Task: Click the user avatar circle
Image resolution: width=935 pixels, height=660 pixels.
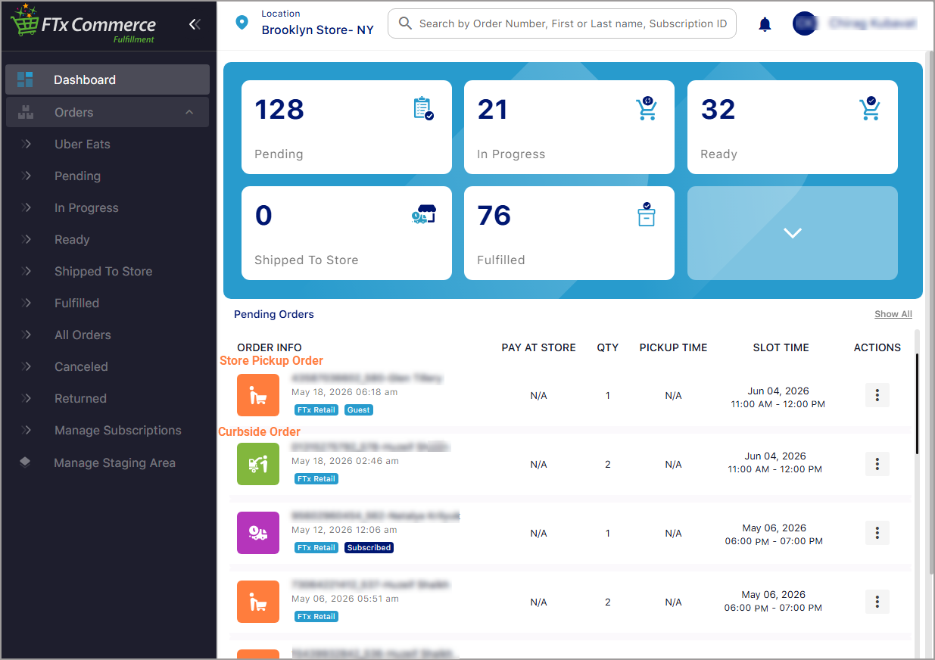Action: coord(806,23)
